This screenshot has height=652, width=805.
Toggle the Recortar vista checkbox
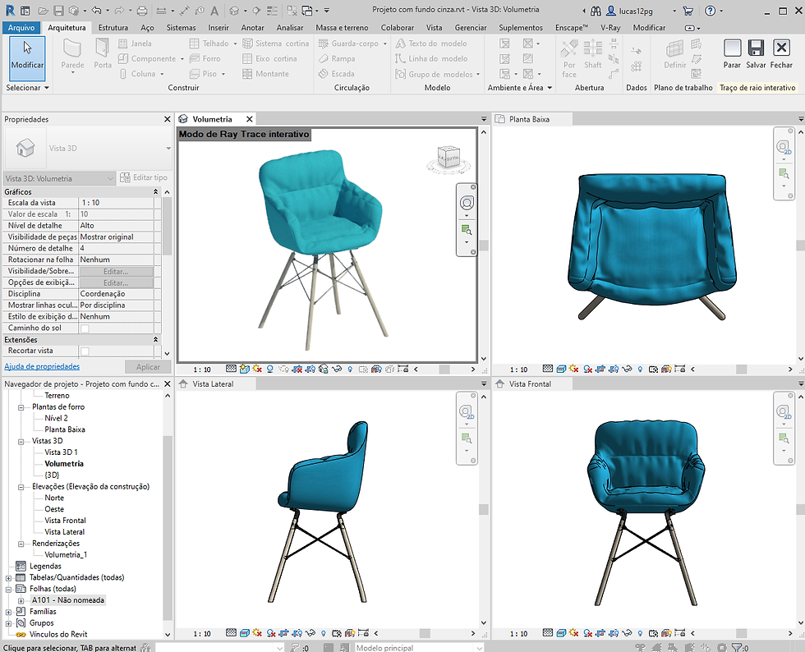click(85, 351)
